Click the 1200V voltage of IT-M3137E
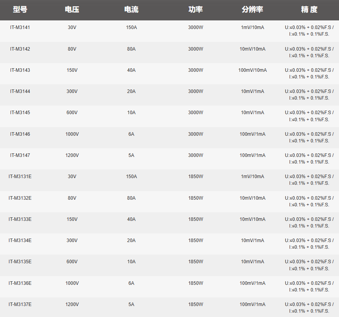339x317 pixels. pyautogui.click(x=72, y=305)
